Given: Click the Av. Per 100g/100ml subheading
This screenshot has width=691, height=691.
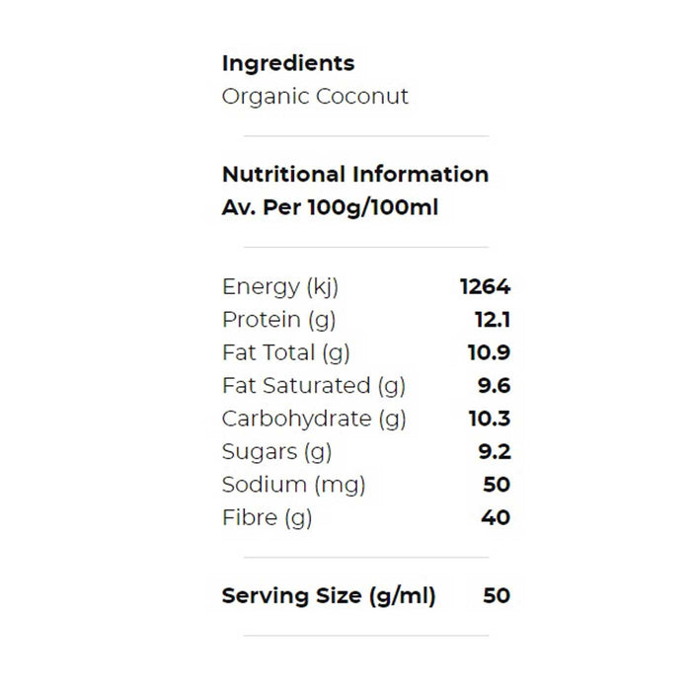Looking at the screenshot, I should pyautogui.click(x=330, y=208).
